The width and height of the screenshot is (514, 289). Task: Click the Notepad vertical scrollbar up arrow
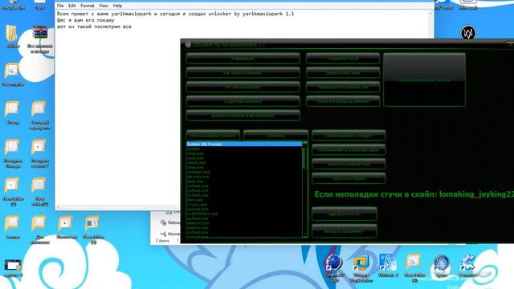[430, 13]
